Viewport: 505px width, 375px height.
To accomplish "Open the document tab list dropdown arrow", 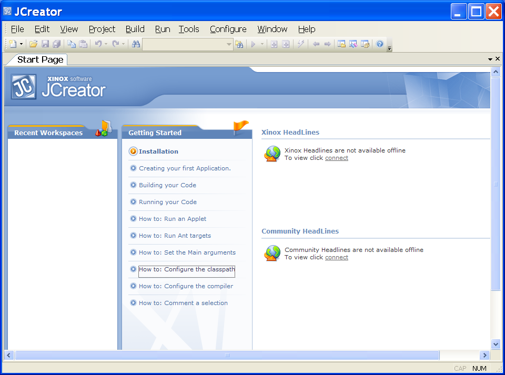I will [x=490, y=59].
